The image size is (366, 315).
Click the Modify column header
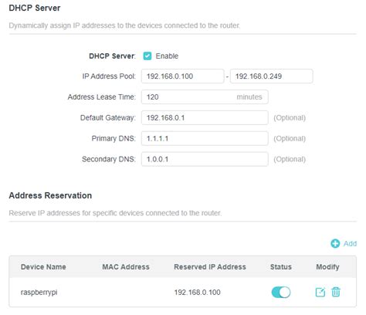click(327, 267)
